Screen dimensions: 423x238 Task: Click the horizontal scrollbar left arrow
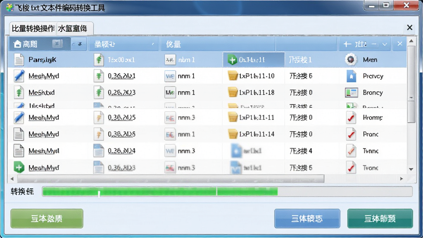pyautogui.click(x=12, y=178)
